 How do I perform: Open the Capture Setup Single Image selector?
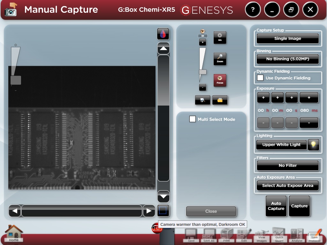pos(287,39)
